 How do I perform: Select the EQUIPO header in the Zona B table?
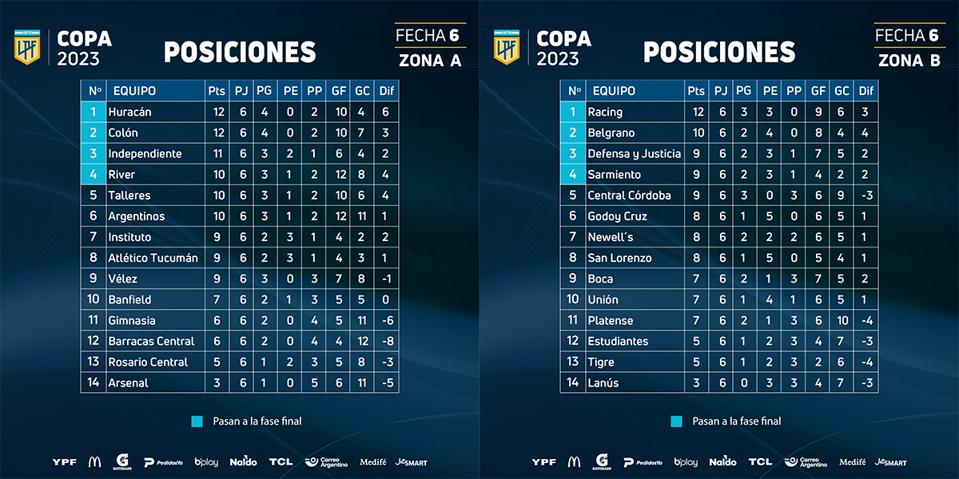click(614, 91)
